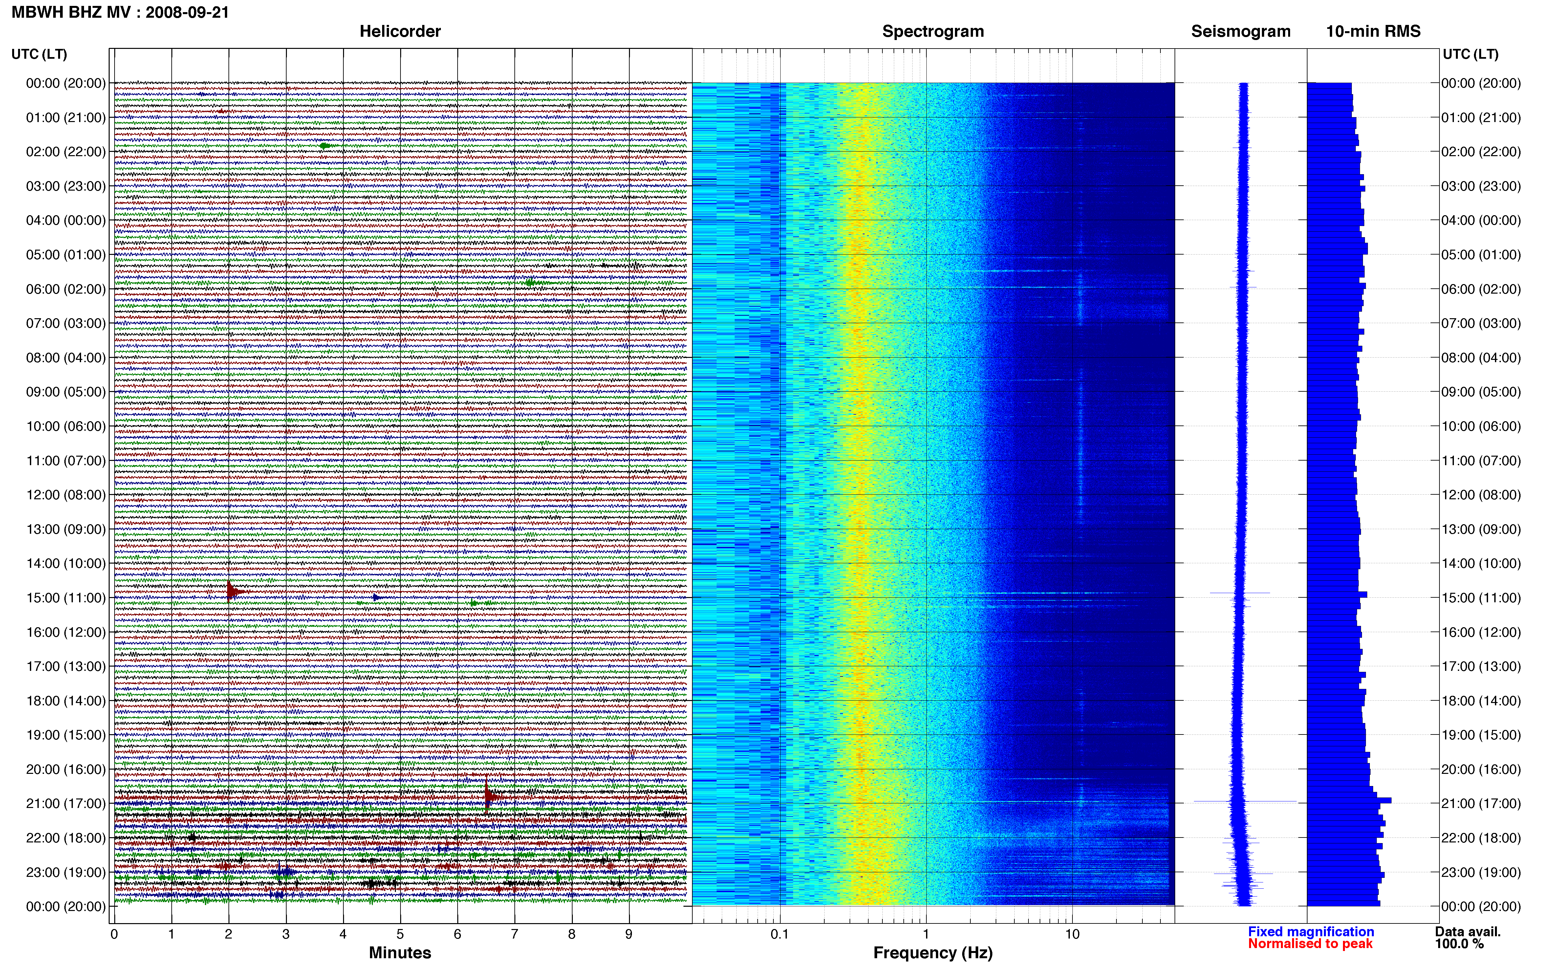Image resolution: width=1556 pixels, height=972 pixels.
Task: Click the '06:00 (02:00)' label on the left axis
Action: click(x=66, y=289)
